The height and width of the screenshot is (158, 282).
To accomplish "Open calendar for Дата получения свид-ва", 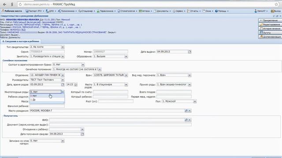I will click(82, 134).
